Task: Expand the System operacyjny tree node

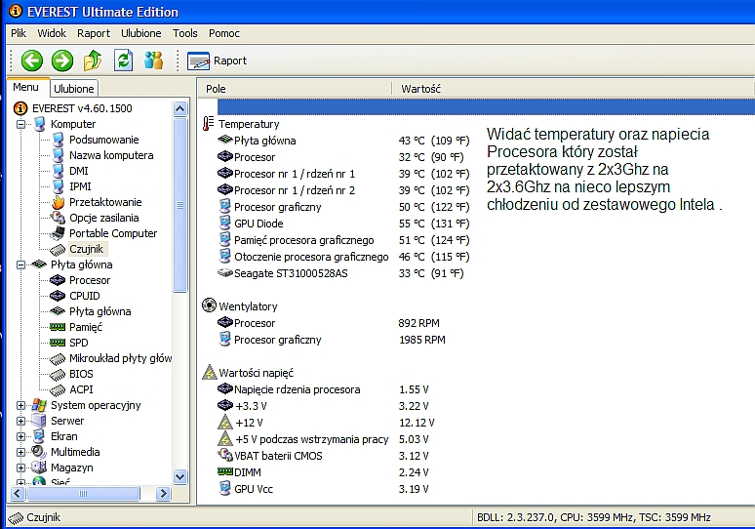Action: pos(21,405)
